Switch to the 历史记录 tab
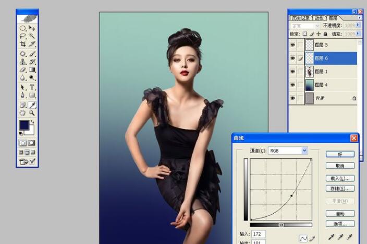The height and width of the screenshot is (244, 367). 301,18
